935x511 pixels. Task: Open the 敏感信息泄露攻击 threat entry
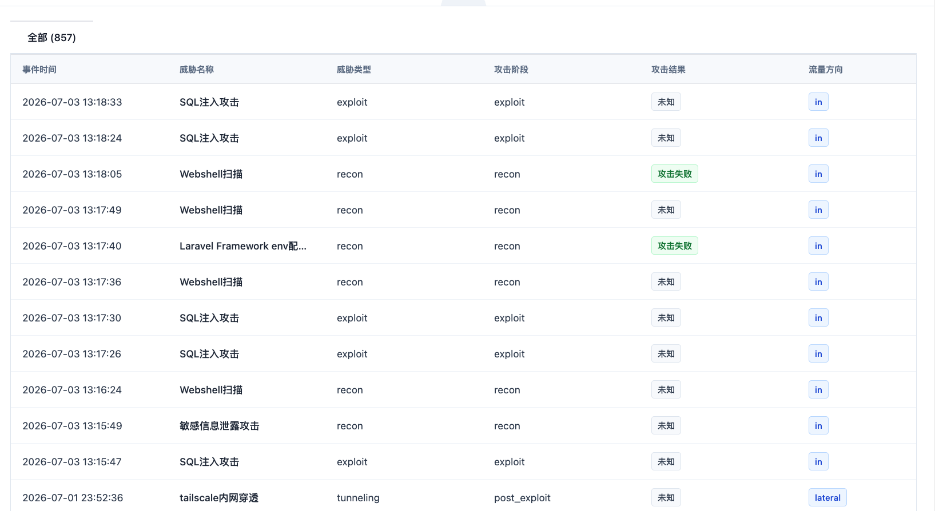click(x=220, y=426)
